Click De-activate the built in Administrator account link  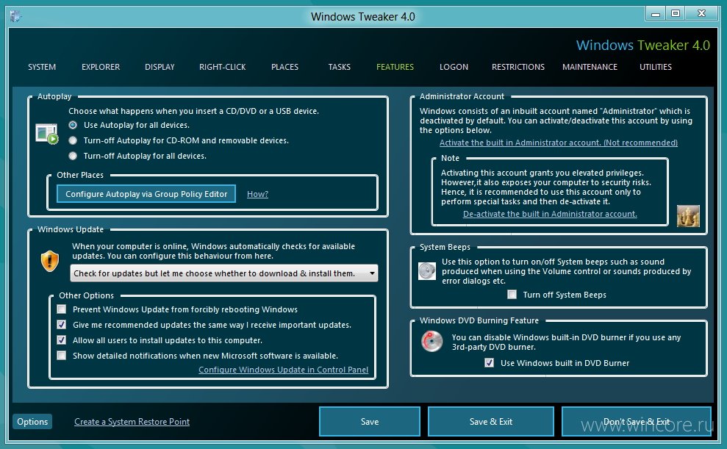pos(550,214)
